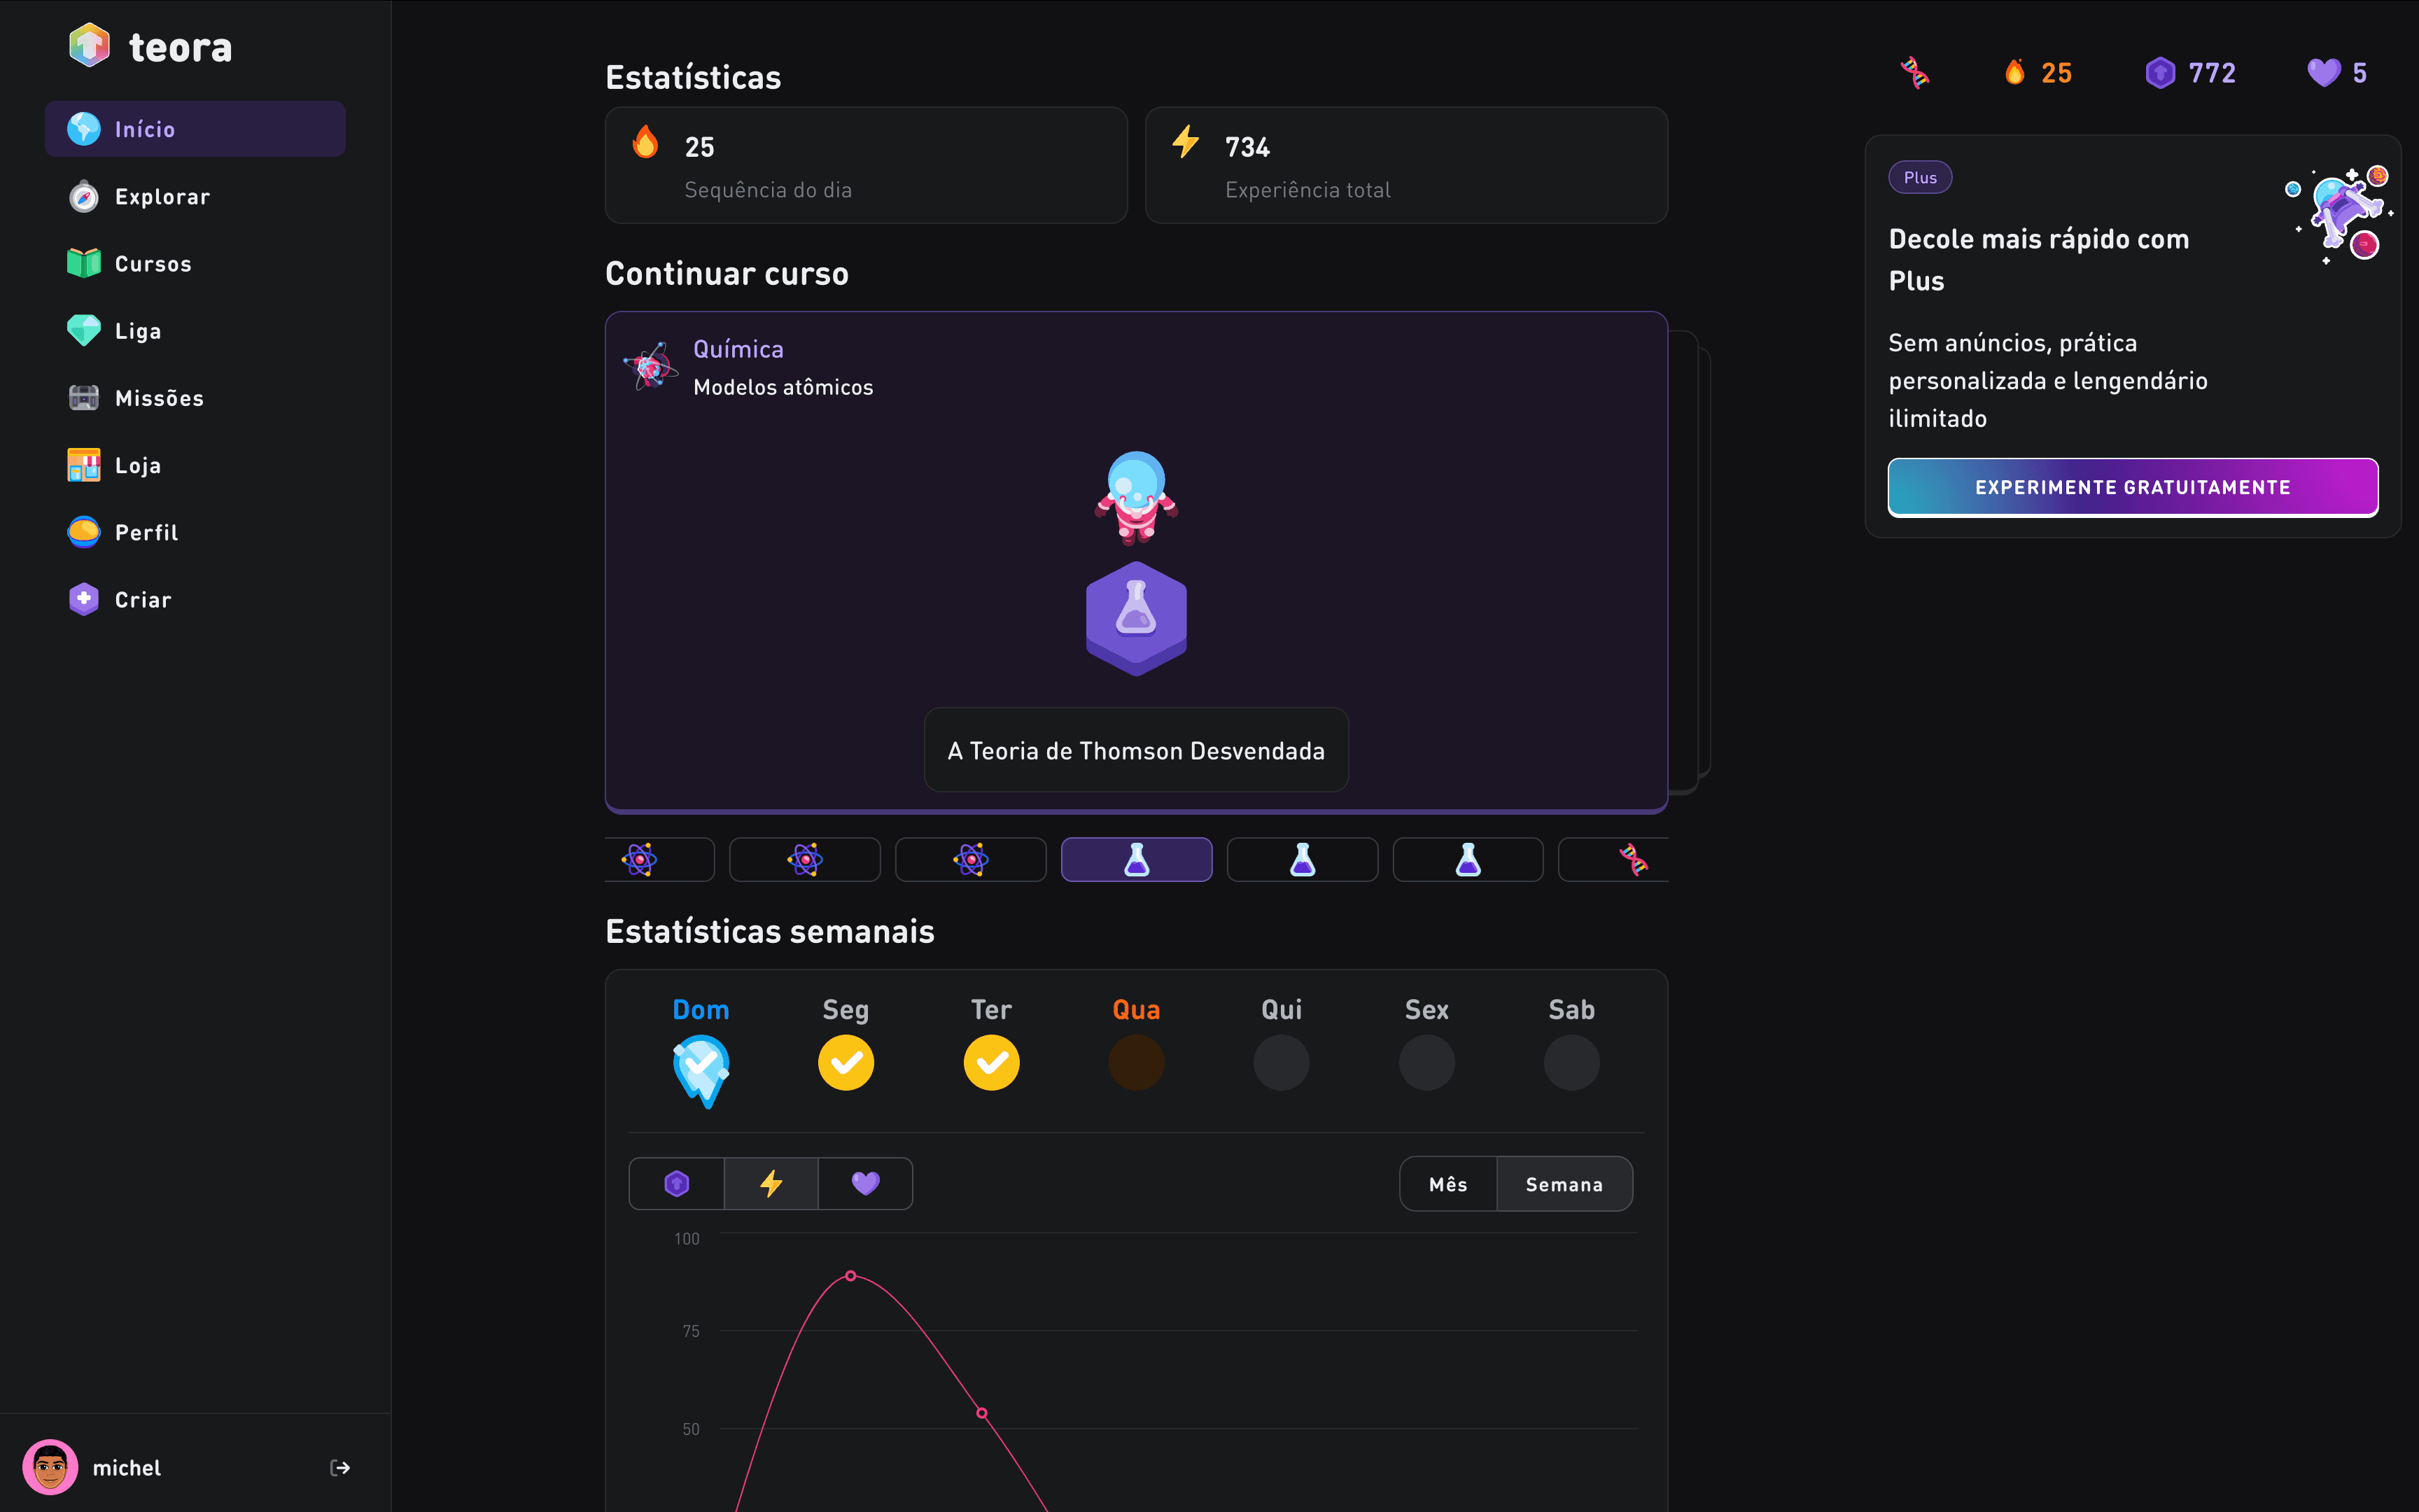Open Explorar in sidebar
Viewport: 2419px width, 1512px height.
pos(162,197)
